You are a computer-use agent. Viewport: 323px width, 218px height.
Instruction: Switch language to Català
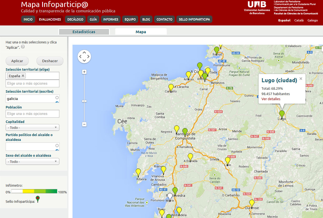coord(299,20)
